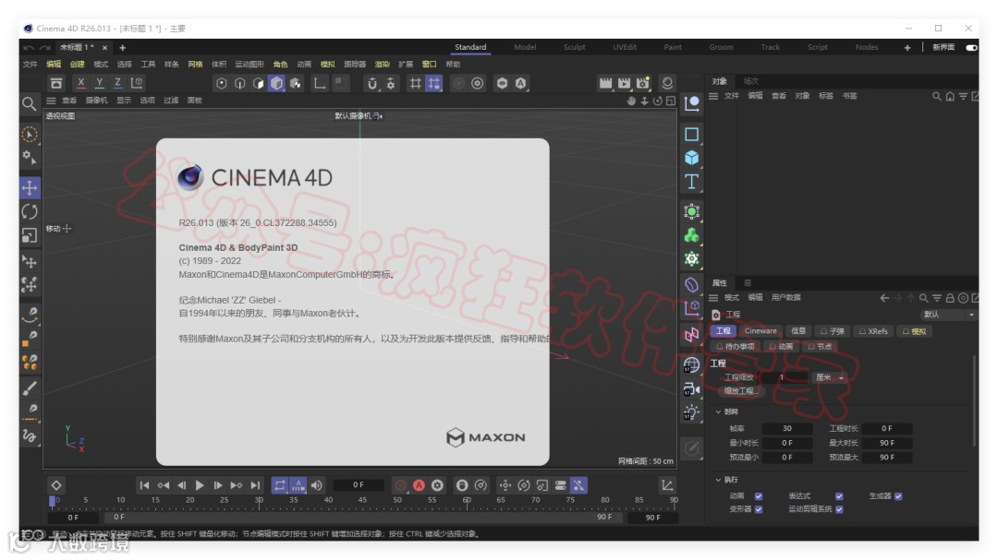Click the render view clapperboard icon
The width and height of the screenshot is (998, 560).
pos(605,83)
